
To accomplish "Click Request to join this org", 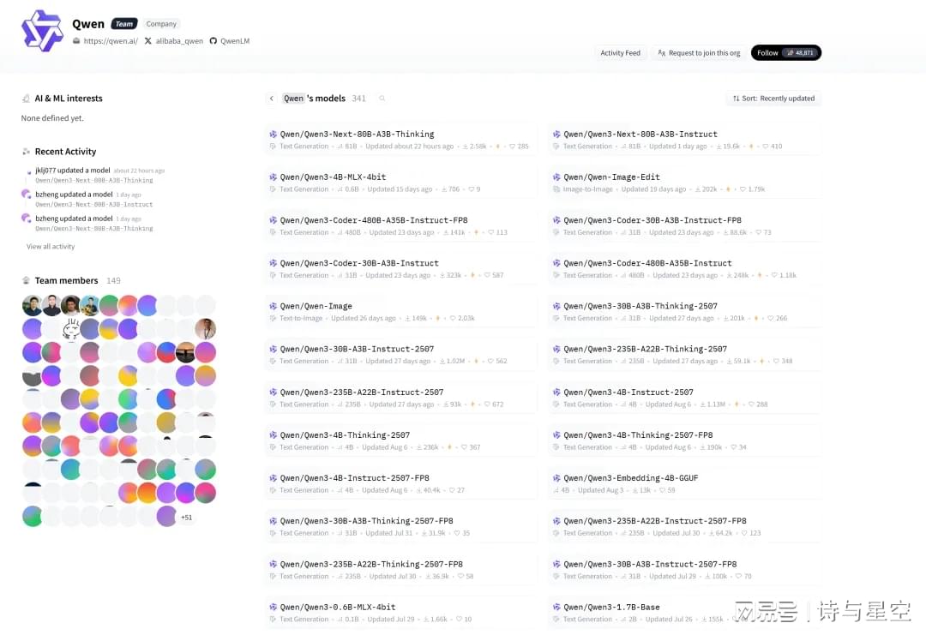I will (699, 53).
